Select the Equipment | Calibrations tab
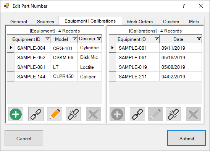Image resolution: width=210 pixels, height=151 pixels. pos(90,21)
